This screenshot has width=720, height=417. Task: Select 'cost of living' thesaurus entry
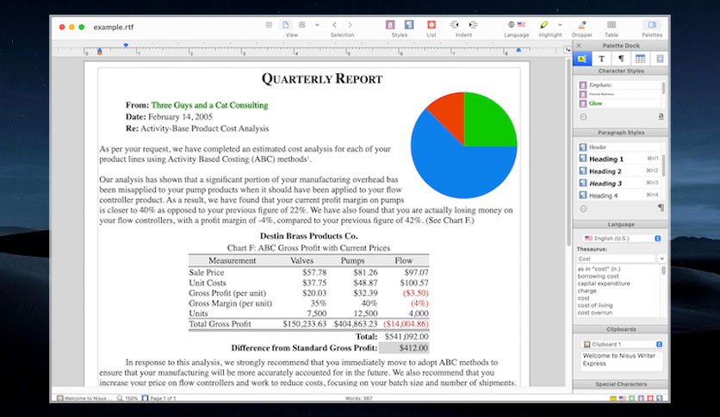pyautogui.click(x=594, y=305)
